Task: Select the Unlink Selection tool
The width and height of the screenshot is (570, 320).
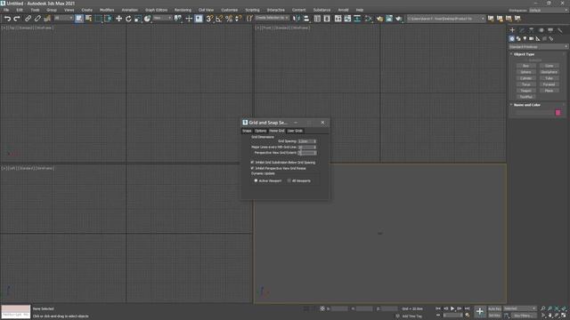Action: pos(37,19)
